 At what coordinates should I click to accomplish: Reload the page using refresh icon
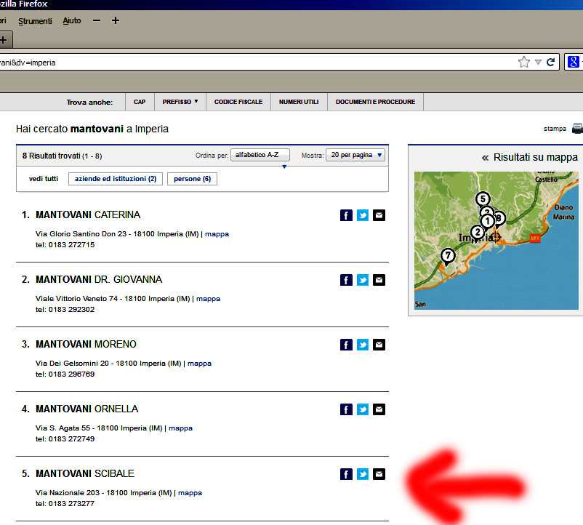click(551, 62)
